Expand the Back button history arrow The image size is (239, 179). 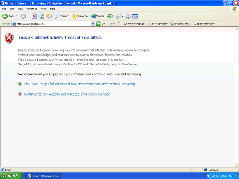coord(17,16)
